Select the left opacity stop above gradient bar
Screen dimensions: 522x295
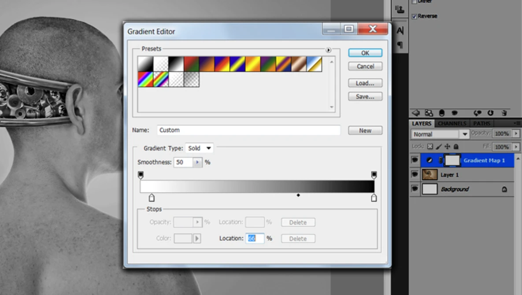coord(141,175)
